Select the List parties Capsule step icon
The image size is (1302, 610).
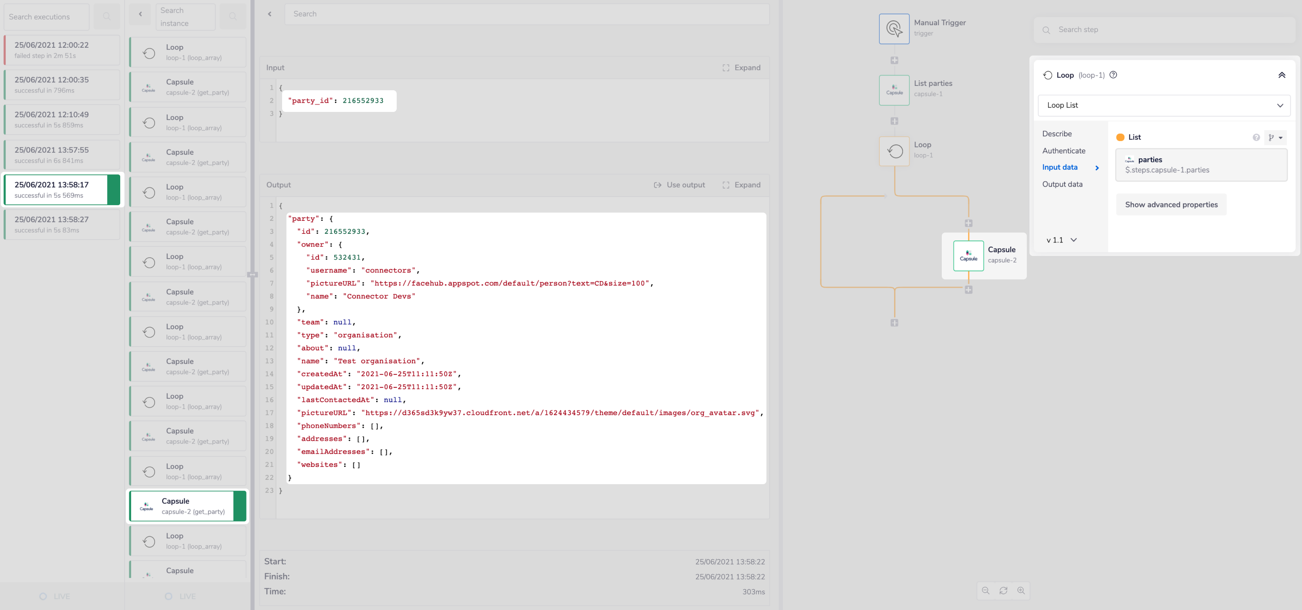(x=894, y=90)
